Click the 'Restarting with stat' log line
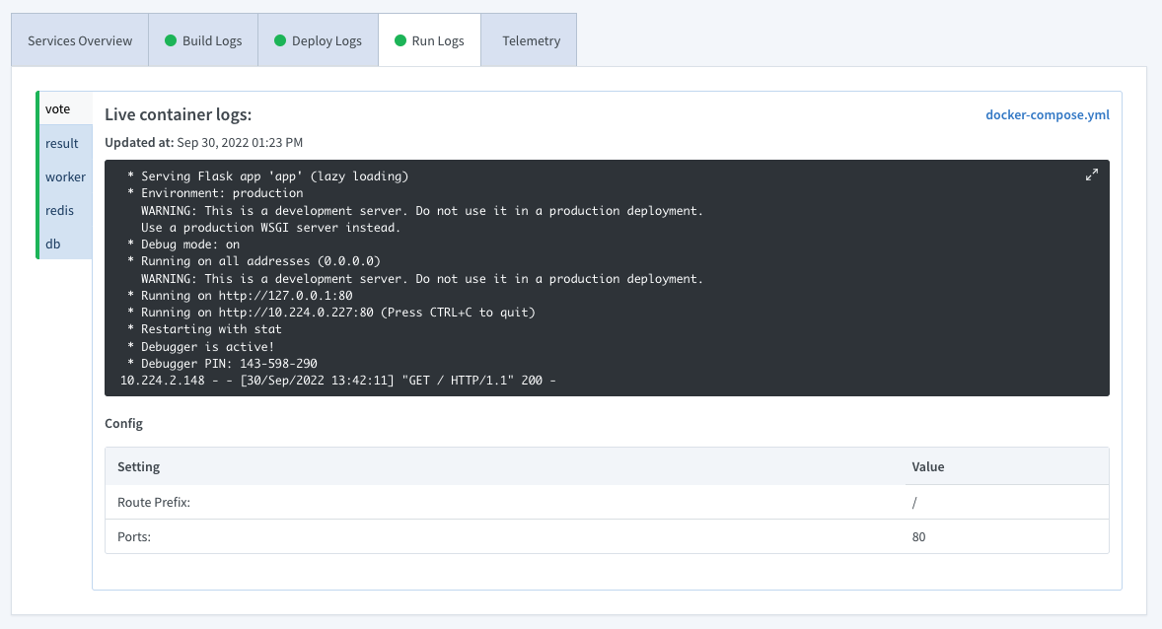Viewport: 1162px width, 629px height. click(x=204, y=329)
